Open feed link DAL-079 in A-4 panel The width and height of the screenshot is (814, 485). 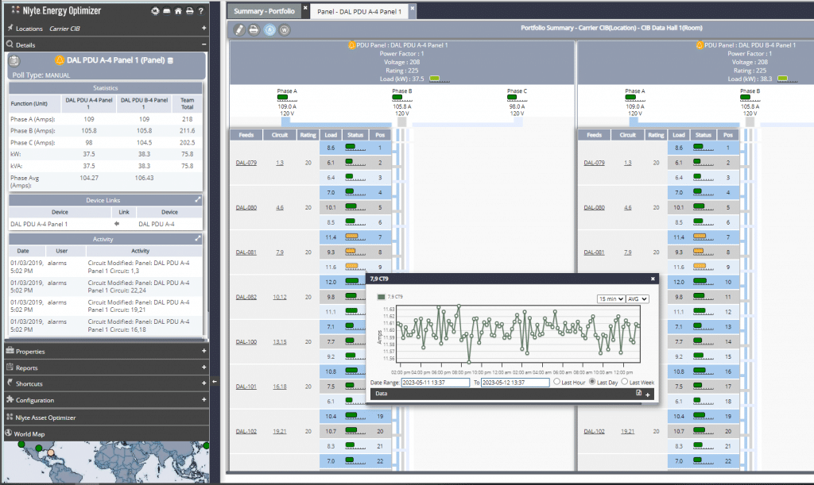click(x=246, y=163)
